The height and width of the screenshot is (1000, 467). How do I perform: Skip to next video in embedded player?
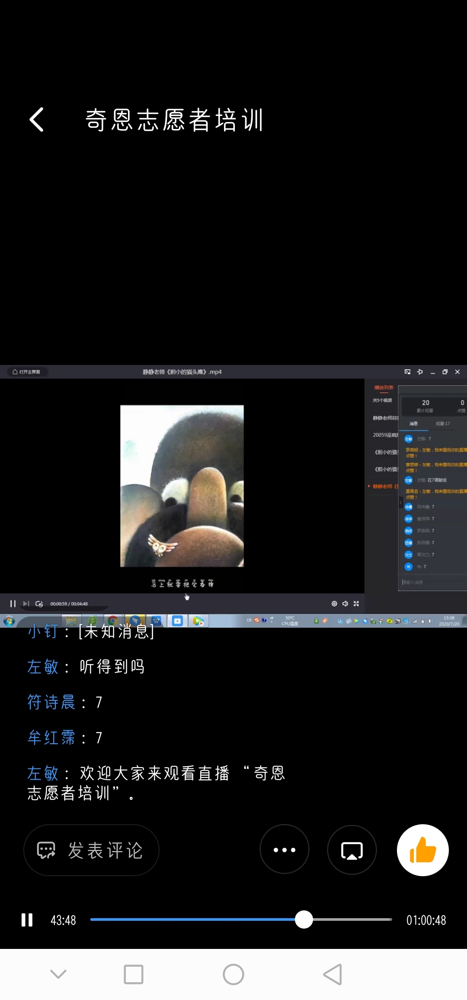coord(26,603)
